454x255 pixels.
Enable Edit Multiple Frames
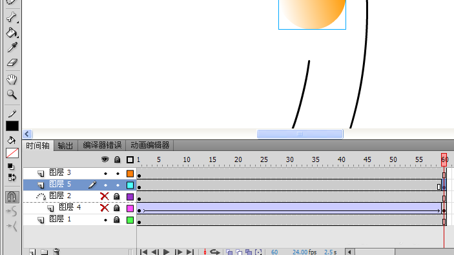(x=249, y=252)
